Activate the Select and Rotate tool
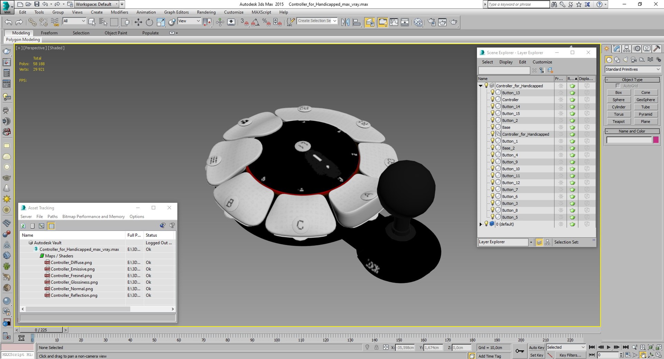664x359 pixels. pyautogui.click(x=149, y=22)
